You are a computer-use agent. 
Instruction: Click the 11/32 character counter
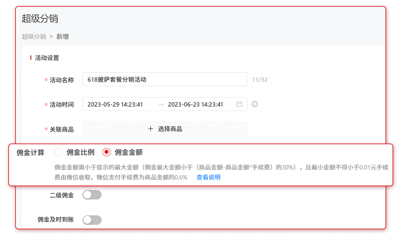[x=259, y=80]
